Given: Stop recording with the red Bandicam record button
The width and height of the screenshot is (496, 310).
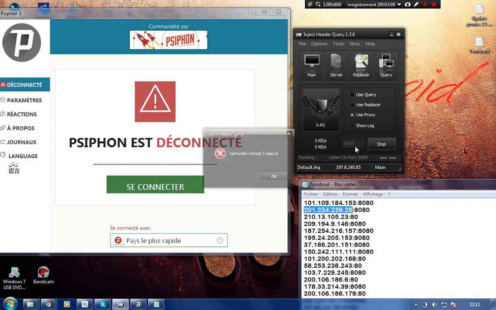Looking at the screenshot, I should 434,4.
